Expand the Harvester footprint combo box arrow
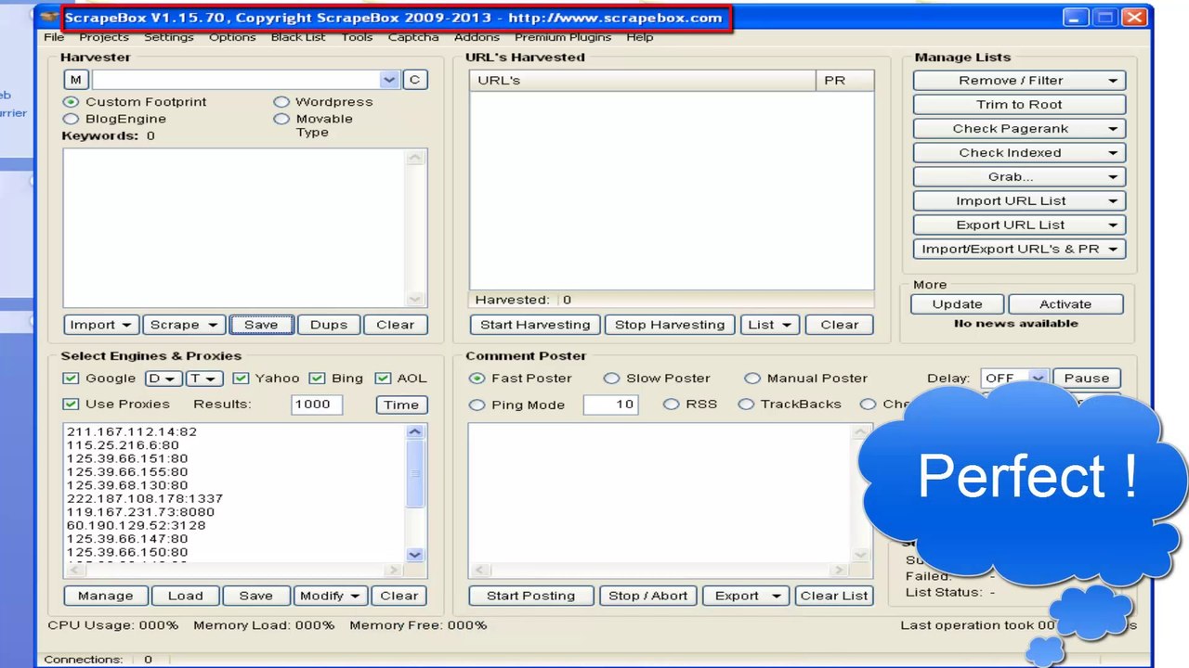This screenshot has height=668, width=1189. pyautogui.click(x=389, y=80)
